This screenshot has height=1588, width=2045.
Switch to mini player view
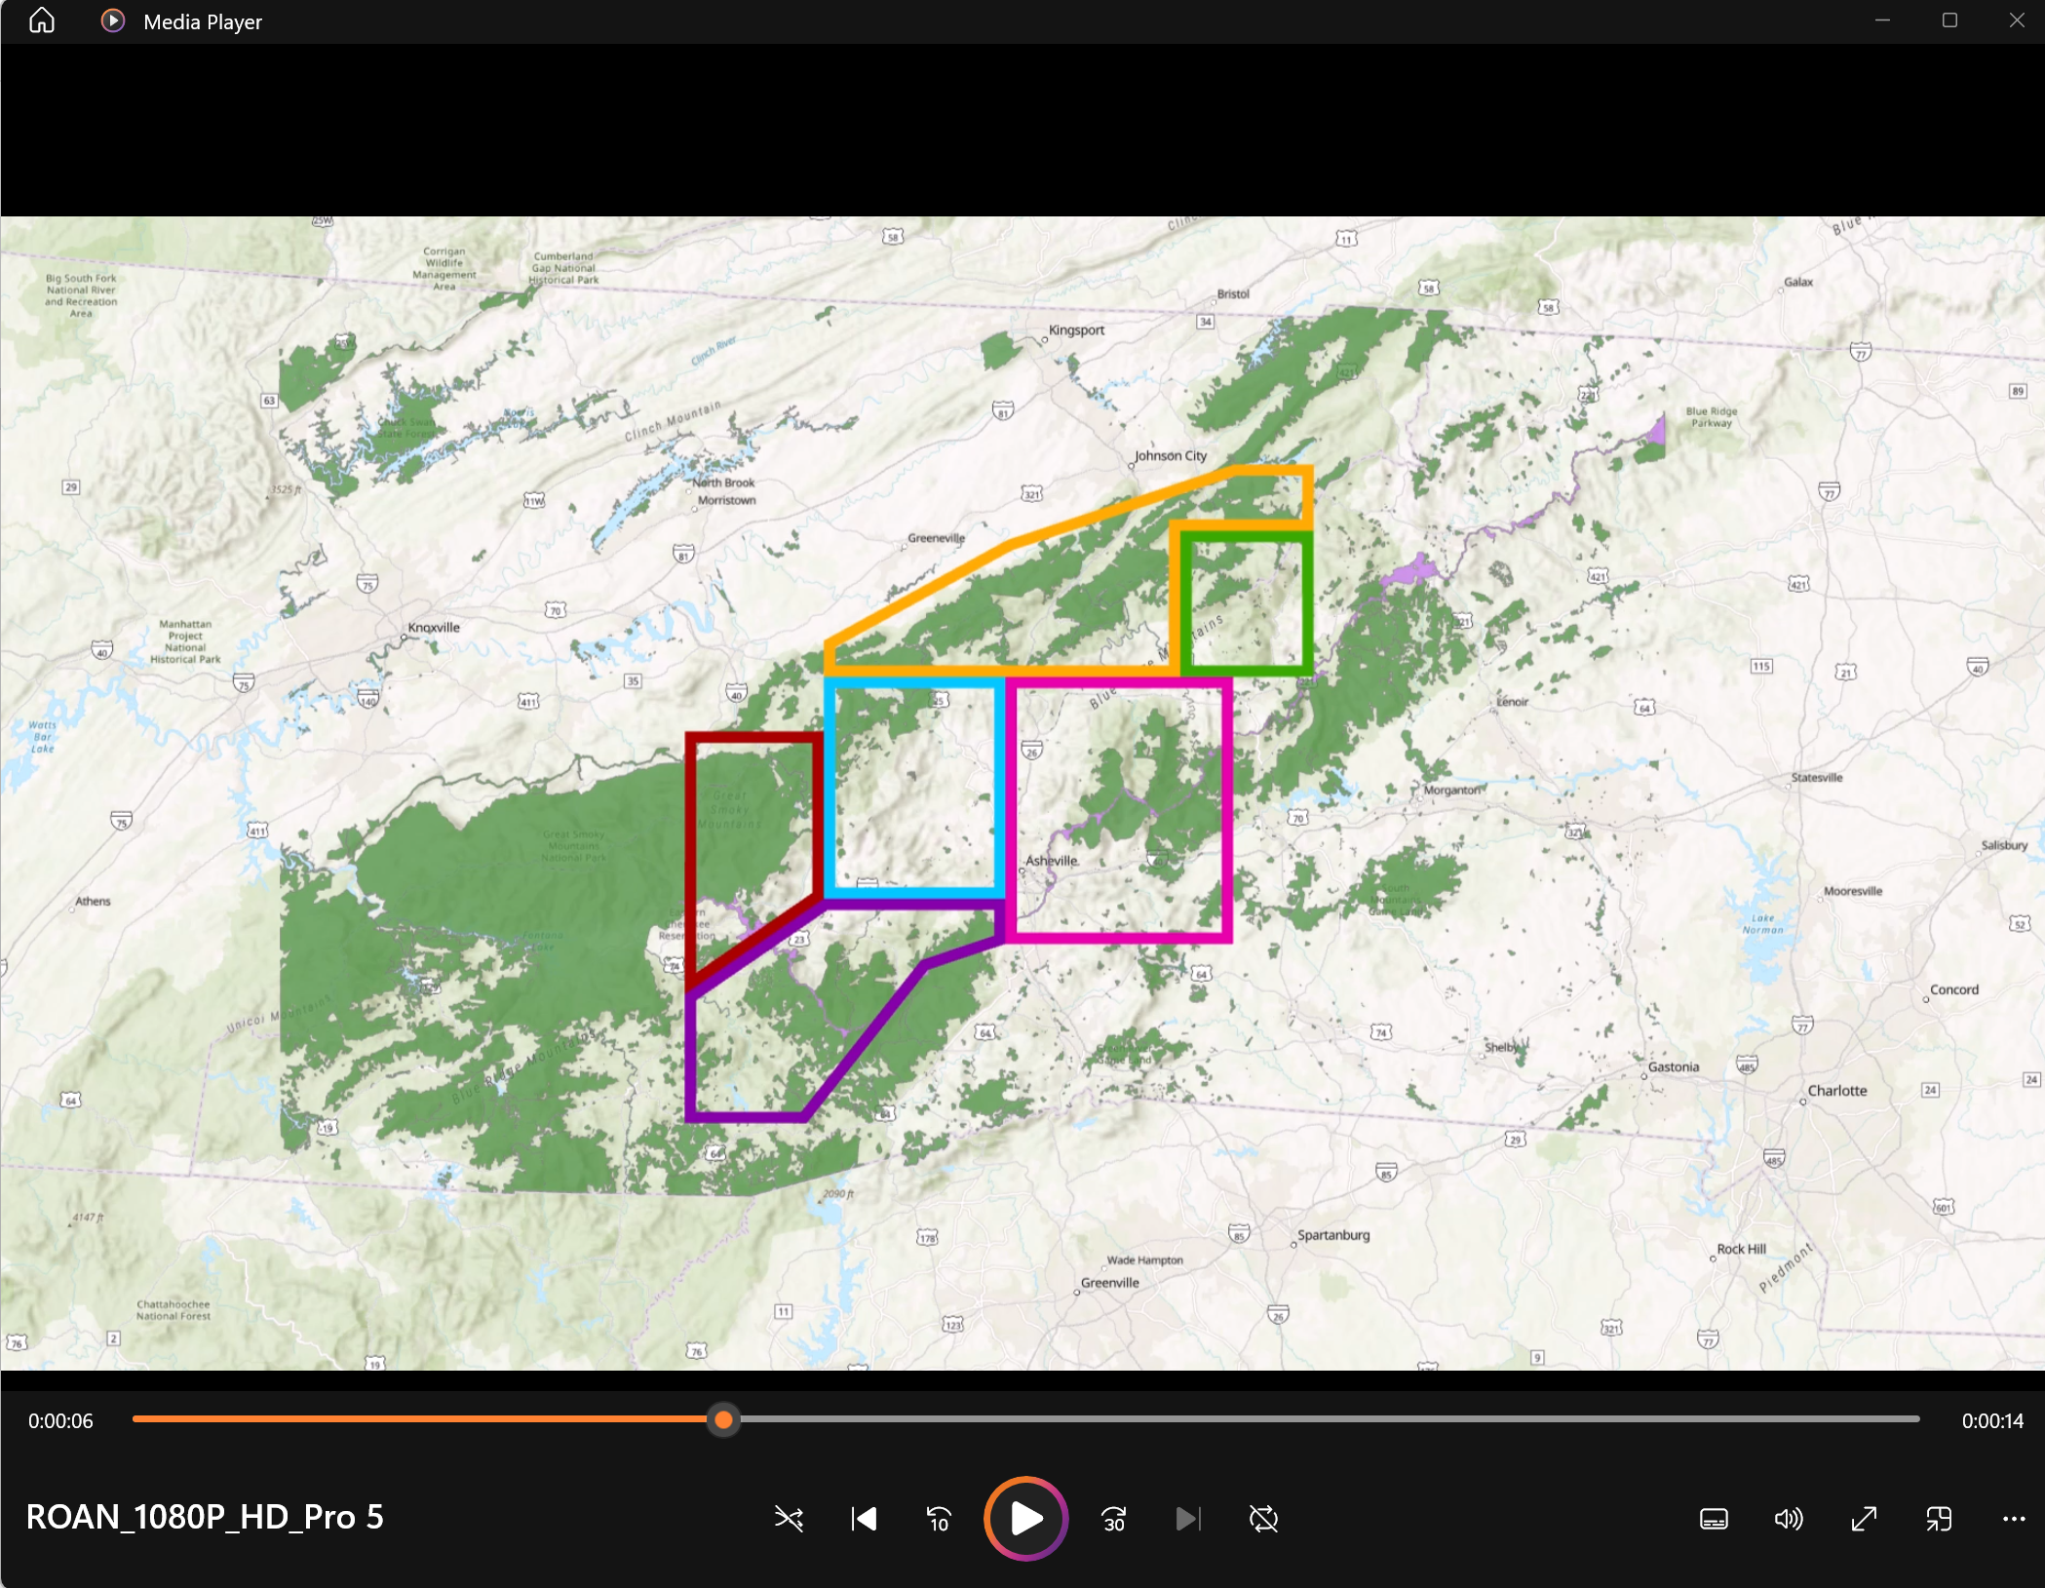1940,1519
